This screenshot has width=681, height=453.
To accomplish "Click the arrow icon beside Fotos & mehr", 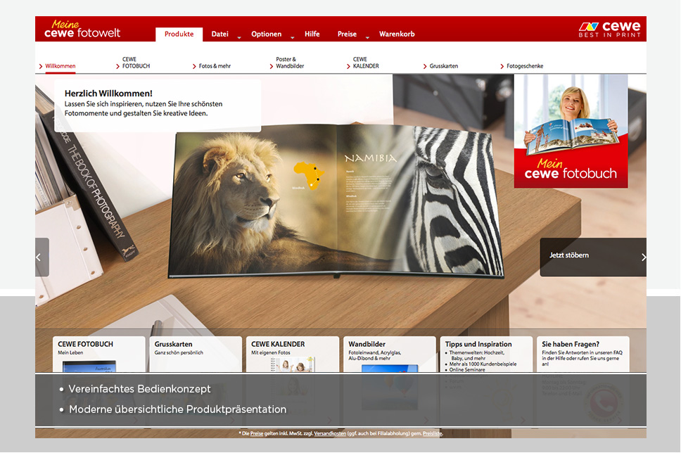I will click(194, 67).
